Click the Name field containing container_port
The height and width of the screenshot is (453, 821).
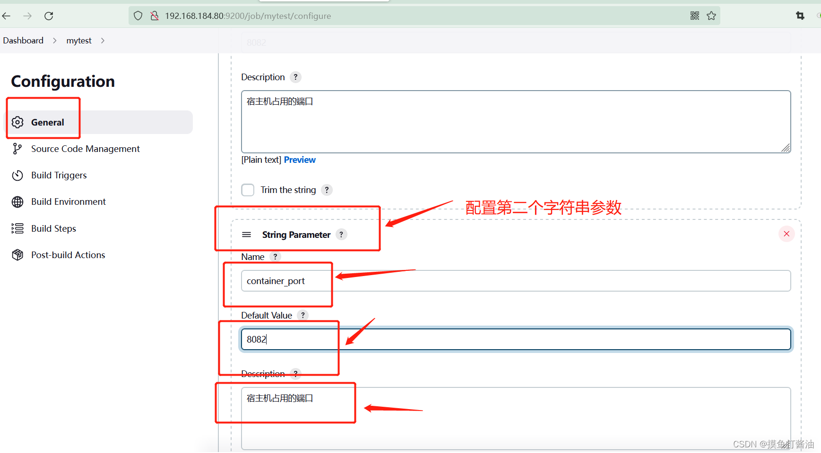[x=516, y=281]
